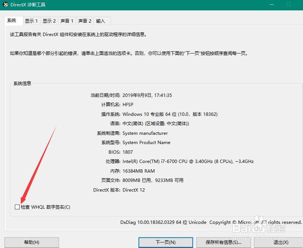Click processor value Intel(R) Core(TM) i7-6700
The image size is (303, 248).
(x=188, y=161)
